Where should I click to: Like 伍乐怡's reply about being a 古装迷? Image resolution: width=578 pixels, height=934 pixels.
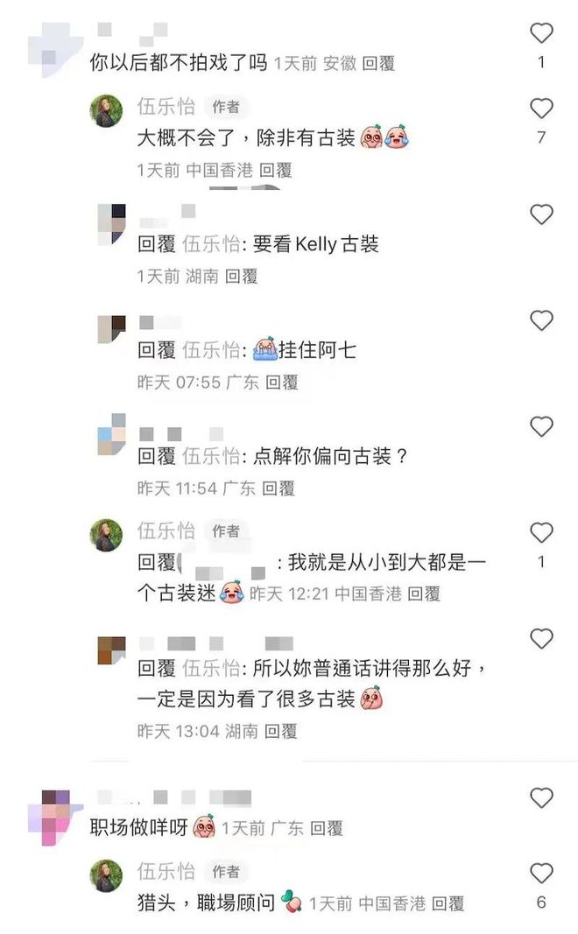[x=541, y=532]
